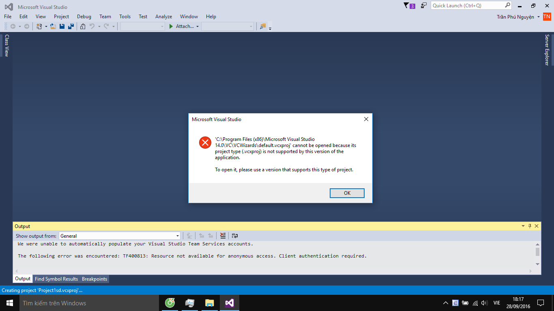Open the Analyze menu
554x311 pixels.
point(163,17)
